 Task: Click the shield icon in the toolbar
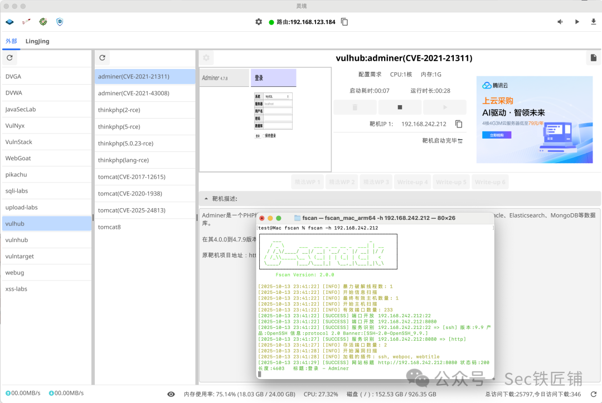tap(59, 22)
